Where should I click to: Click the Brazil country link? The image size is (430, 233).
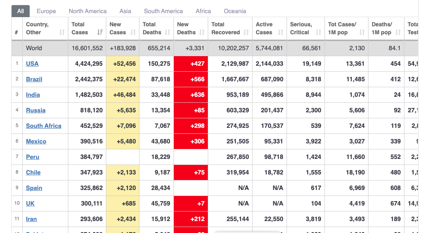pos(34,79)
